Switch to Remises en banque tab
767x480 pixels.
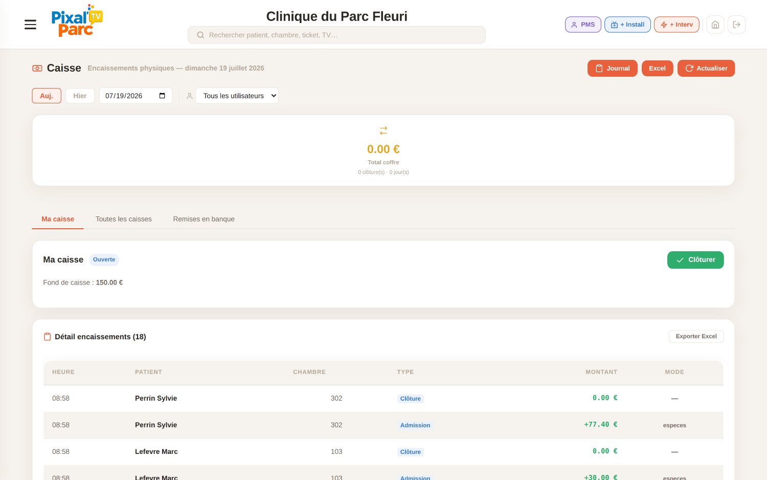[x=204, y=219]
